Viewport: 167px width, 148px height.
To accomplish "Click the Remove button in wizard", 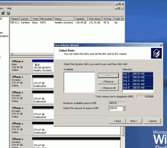I will tap(108, 81).
